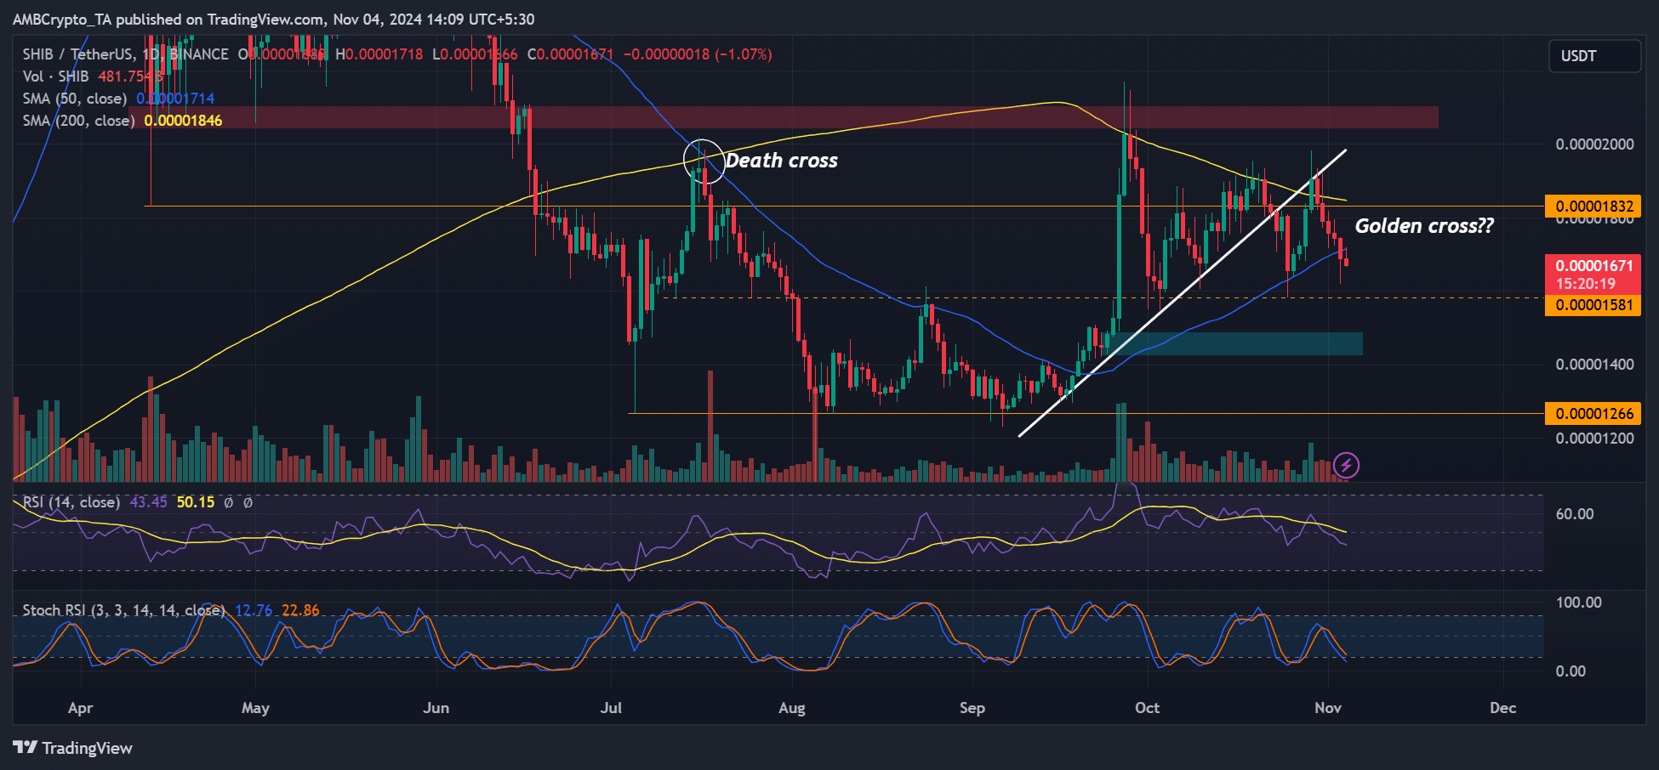Click the 0.00001200 price axis label
Viewport: 1659px width, 770px height.
[1594, 439]
